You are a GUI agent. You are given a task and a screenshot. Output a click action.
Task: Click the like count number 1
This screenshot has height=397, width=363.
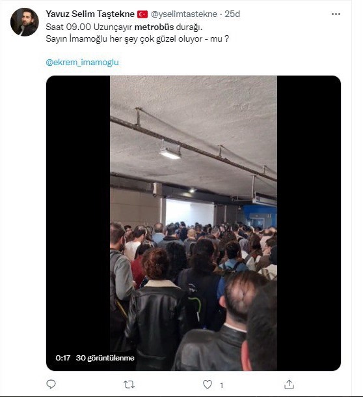tap(222, 385)
